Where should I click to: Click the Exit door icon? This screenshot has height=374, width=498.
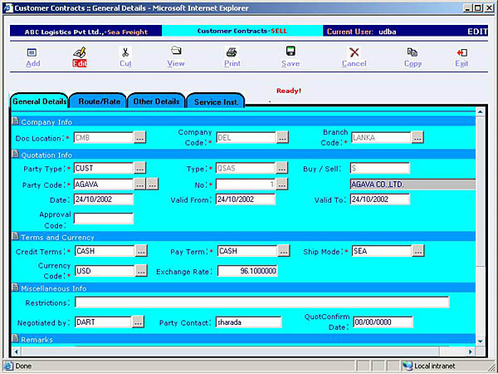461,52
